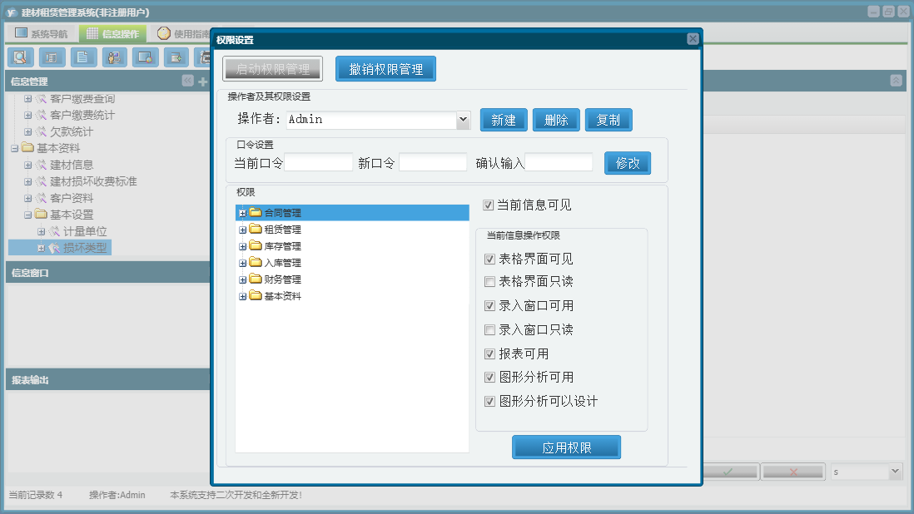The width and height of the screenshot is (914, 514).
Task: Click the 入库管理 folder icon
Action: pos(256,263)
